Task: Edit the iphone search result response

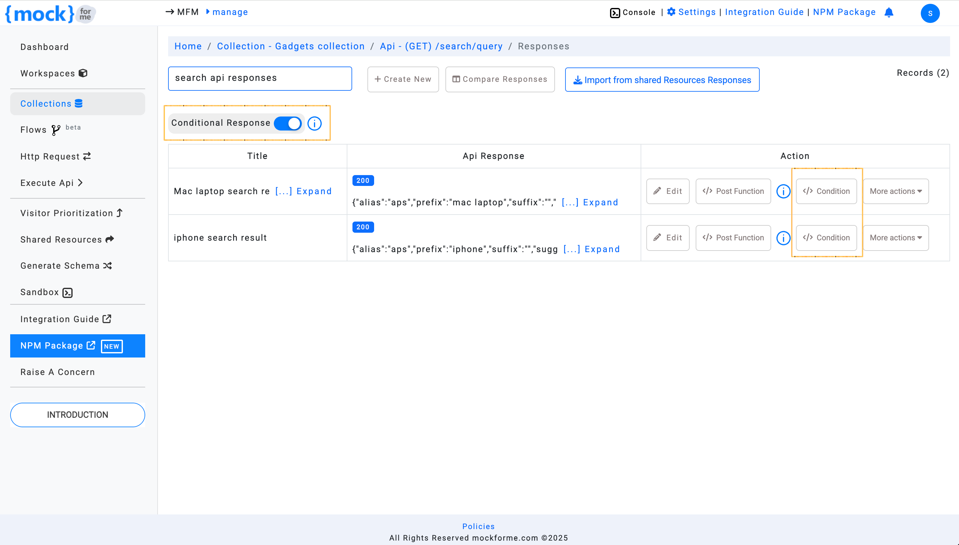Action: click(x=667, y=238)
